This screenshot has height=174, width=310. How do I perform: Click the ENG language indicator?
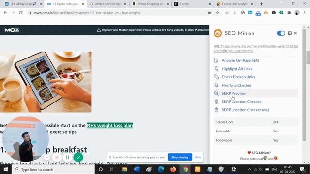(274, 169)
